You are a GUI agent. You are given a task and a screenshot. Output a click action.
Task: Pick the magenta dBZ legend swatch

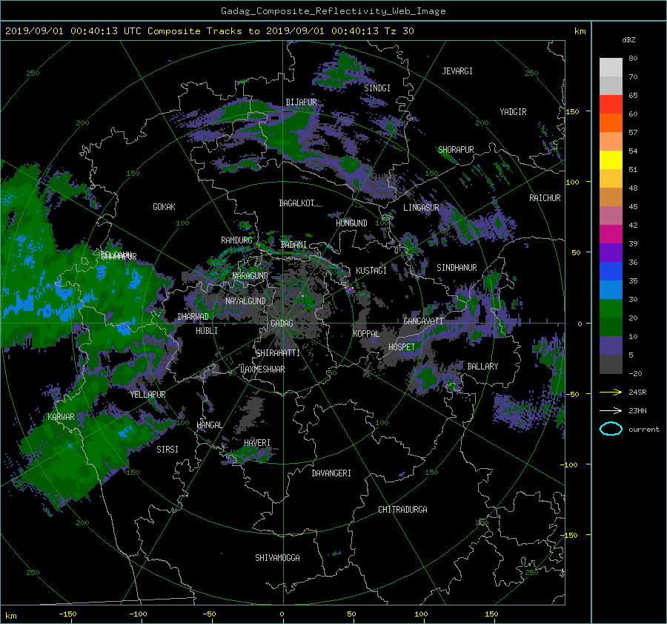pos(611,234)
